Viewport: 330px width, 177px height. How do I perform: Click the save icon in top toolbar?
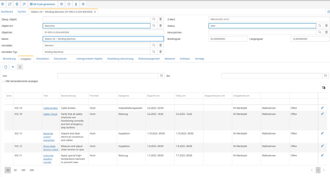tap(3, 4)
